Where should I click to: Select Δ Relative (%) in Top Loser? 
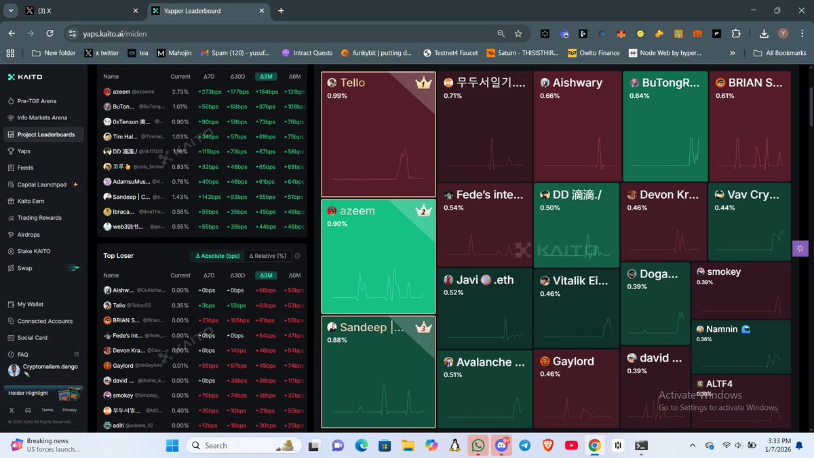(x=267, y=256)
